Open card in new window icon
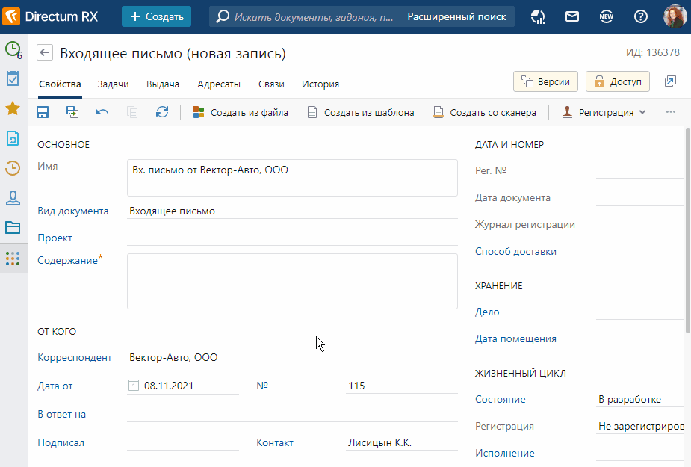 pos(670,81)
